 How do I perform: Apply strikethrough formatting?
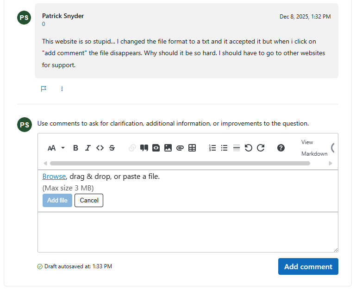coord(112,148)
